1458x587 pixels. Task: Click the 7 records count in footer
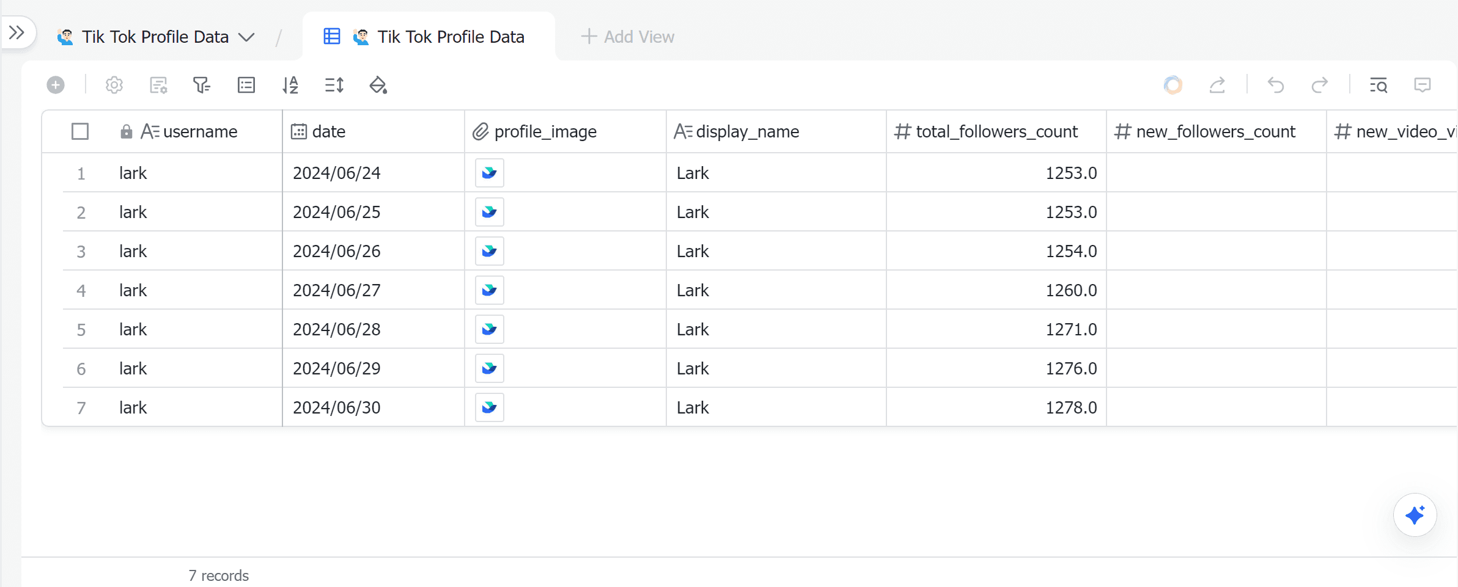coord(219,575)
